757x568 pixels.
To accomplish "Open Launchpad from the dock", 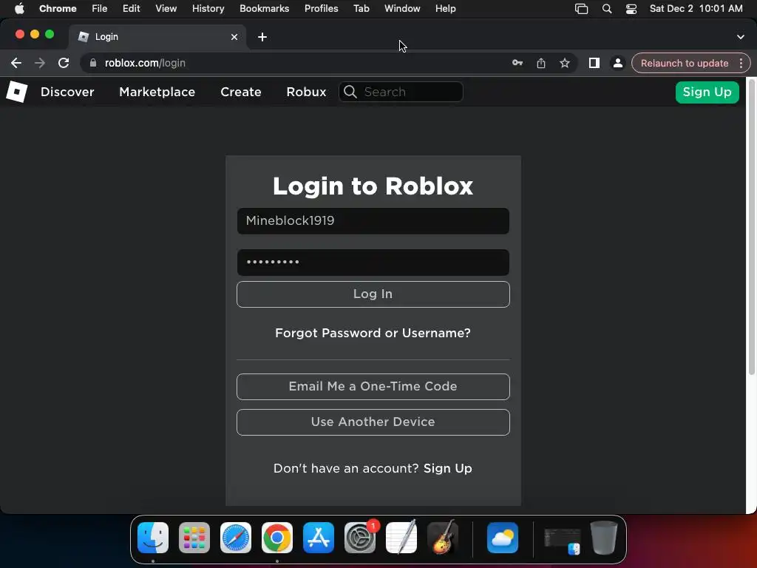I will pos(194,538).
